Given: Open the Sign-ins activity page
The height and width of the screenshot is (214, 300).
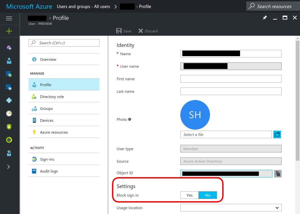Looking at the screenshot, I should (x=47, y=159).
